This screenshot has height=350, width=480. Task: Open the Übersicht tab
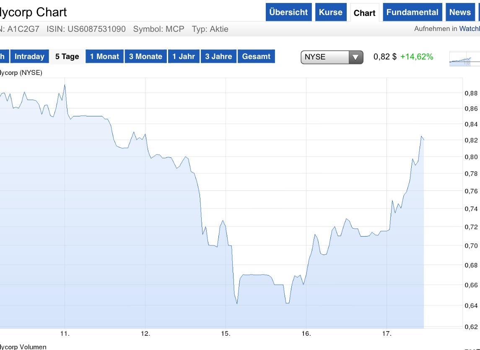point(288,12)
